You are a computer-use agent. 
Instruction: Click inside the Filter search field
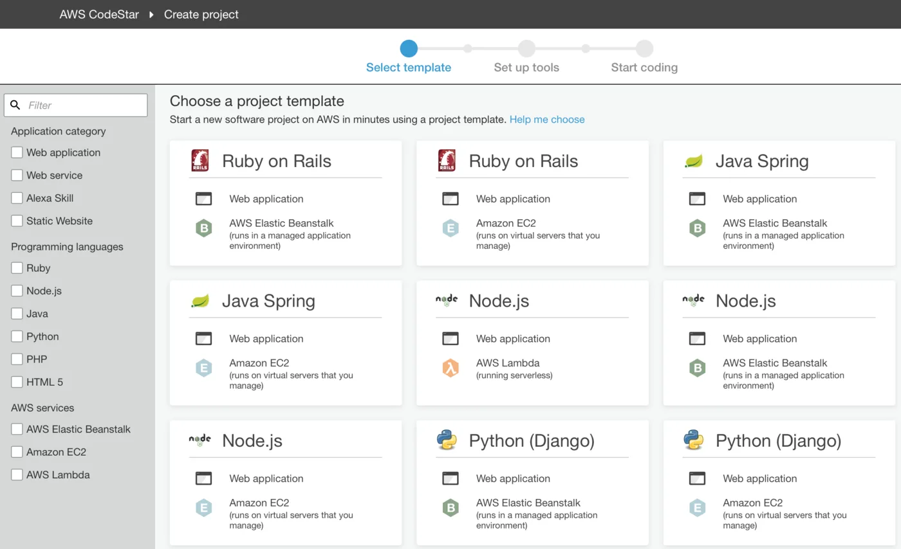pyautogui.click(x=75, y=105)
